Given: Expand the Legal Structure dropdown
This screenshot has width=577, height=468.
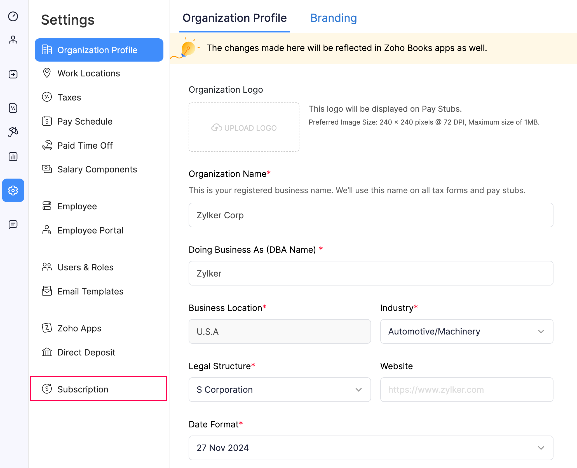Looking at the screenshot, I should [280, 390].
